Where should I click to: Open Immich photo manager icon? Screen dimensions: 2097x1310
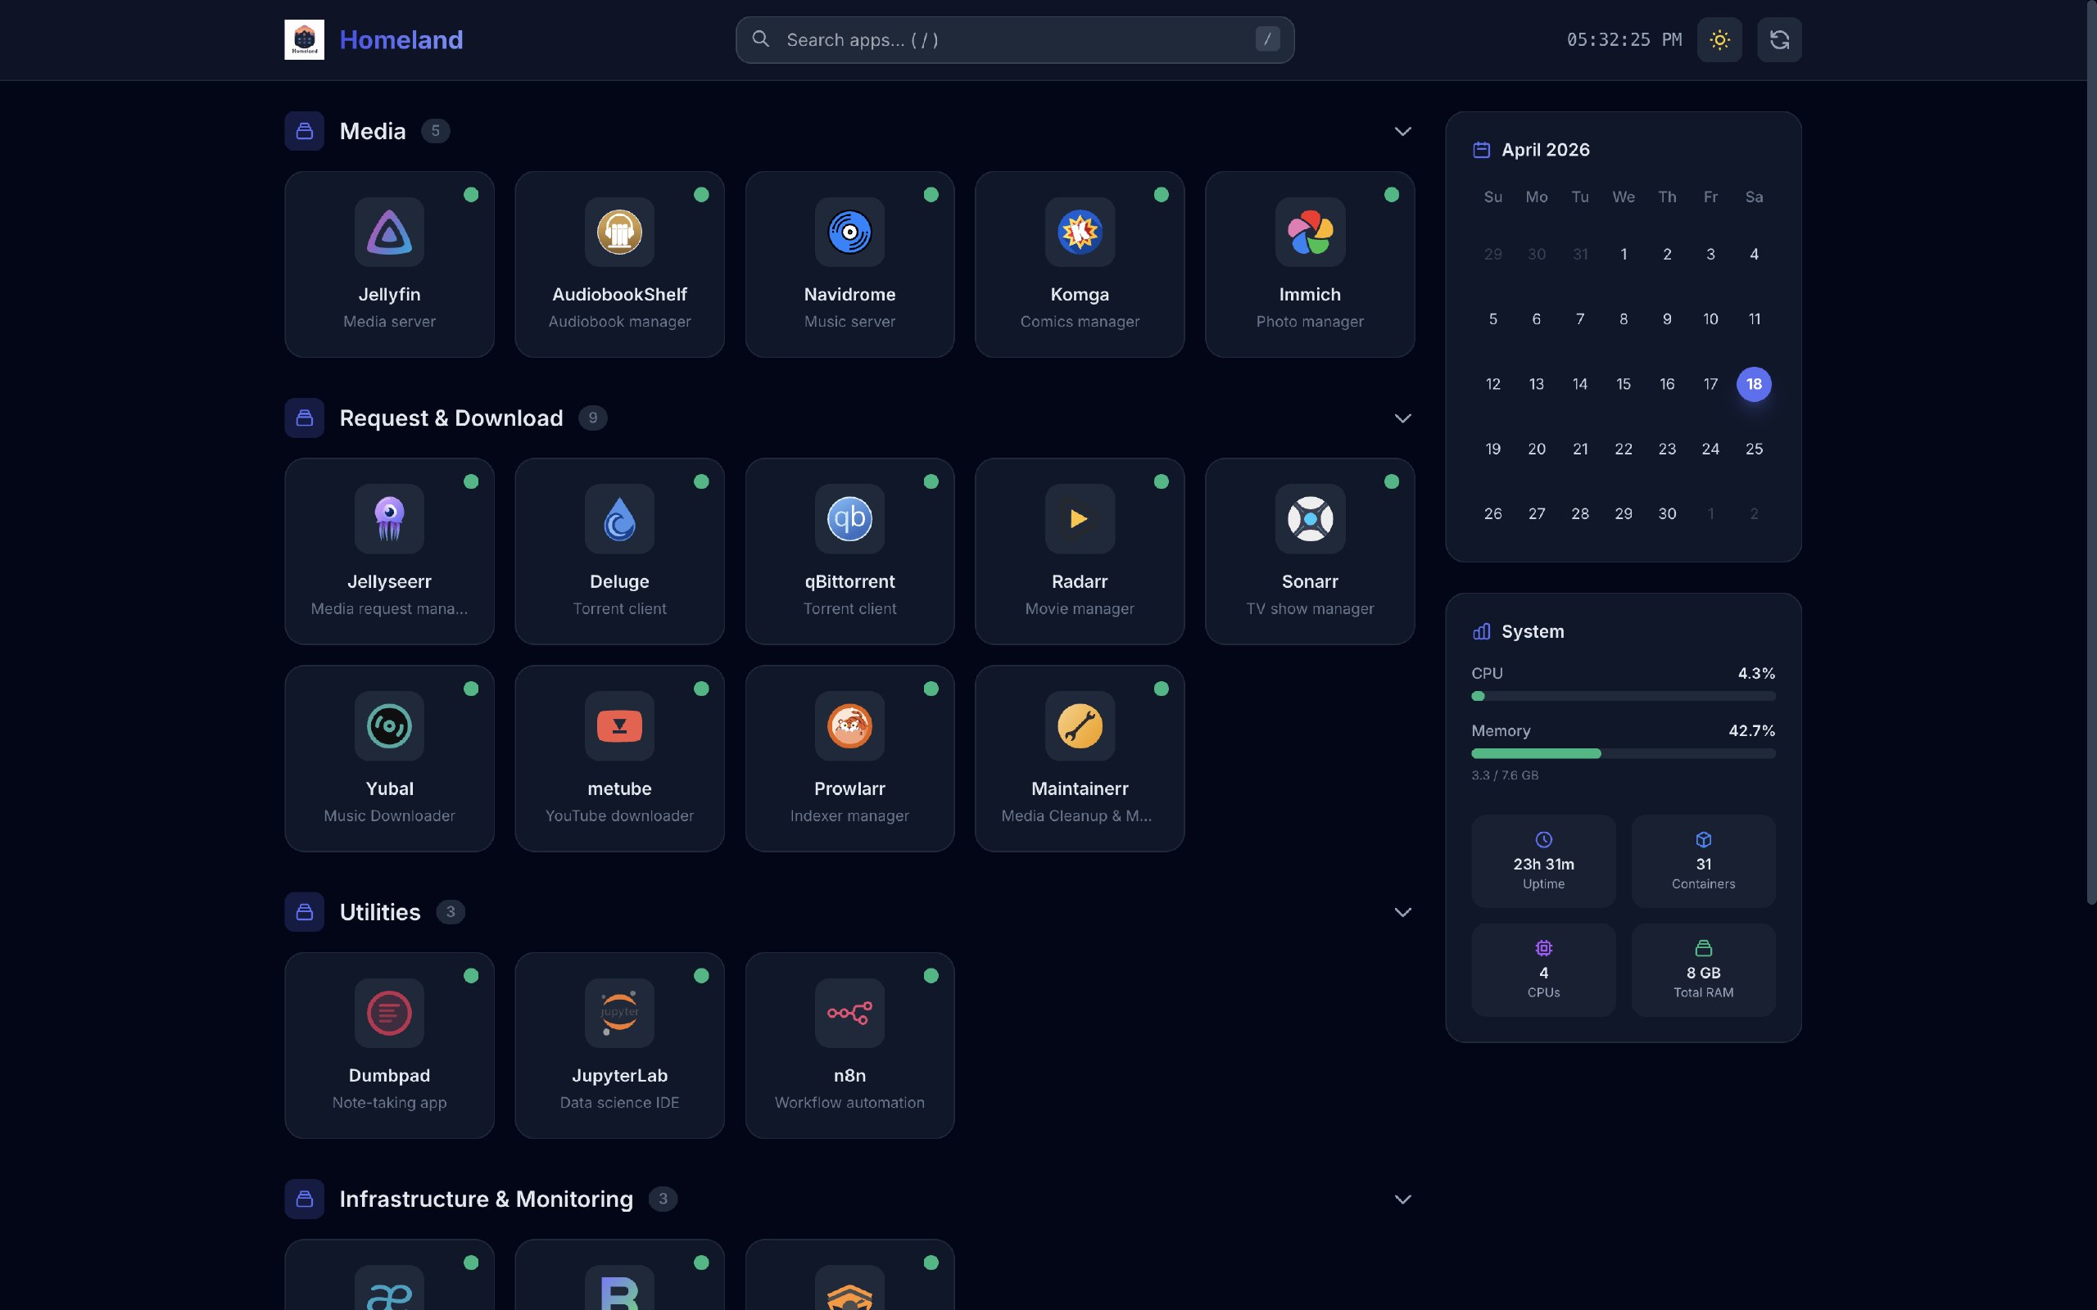[1310, 233]
